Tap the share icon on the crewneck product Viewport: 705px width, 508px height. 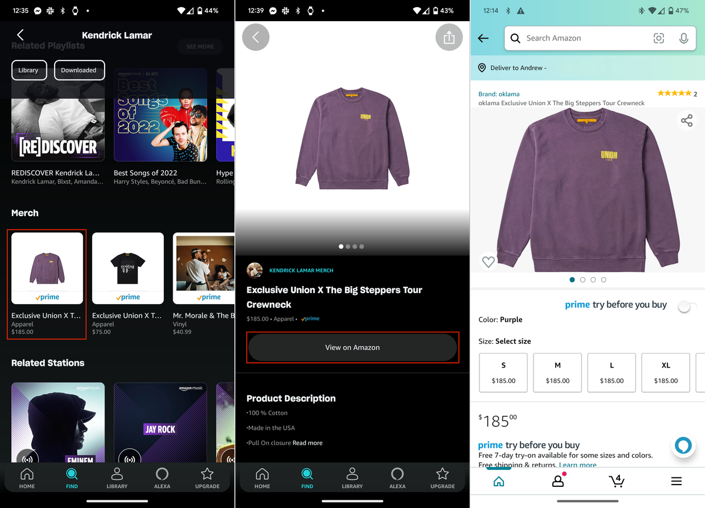click(687, 120)
